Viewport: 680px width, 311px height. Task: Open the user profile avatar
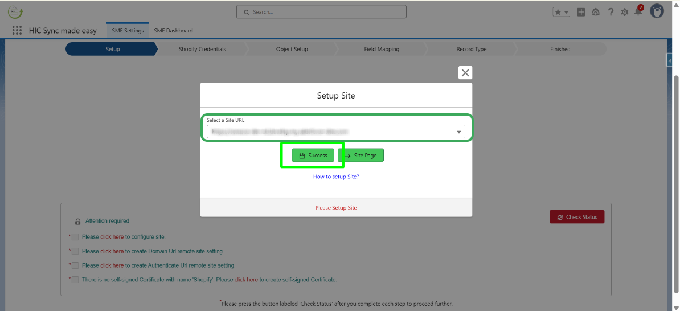(x=657, y=12)
